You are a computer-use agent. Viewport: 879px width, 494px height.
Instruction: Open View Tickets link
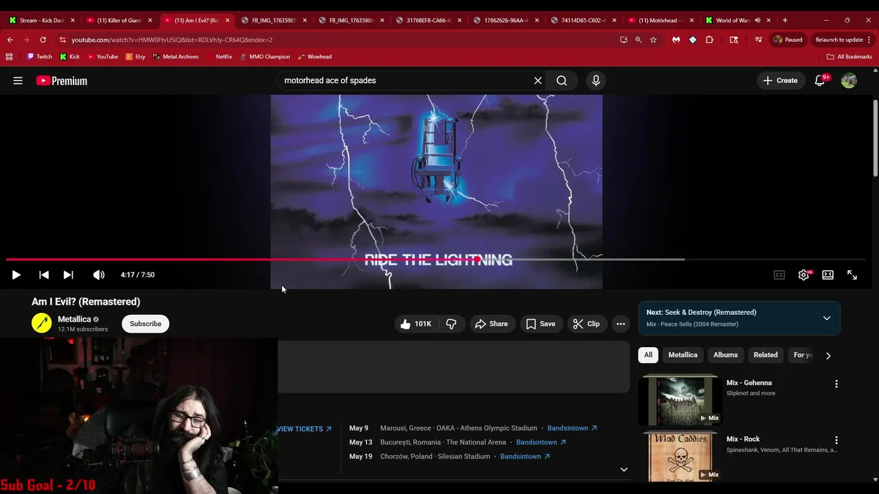[304, 429]
